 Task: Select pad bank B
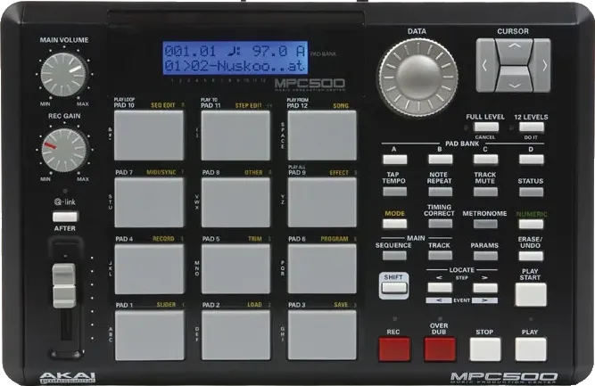[440, 160]
